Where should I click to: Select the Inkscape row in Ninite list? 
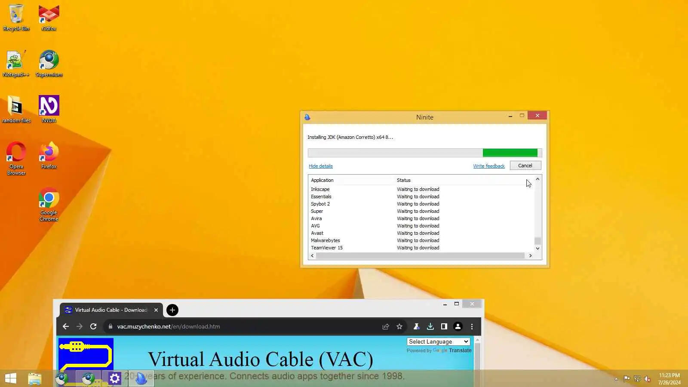(x=421, y=189)
